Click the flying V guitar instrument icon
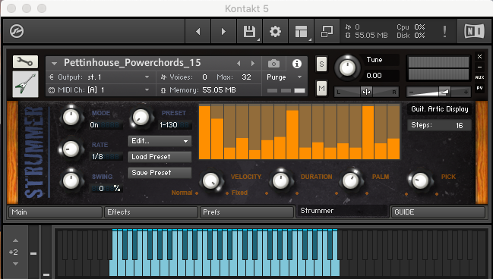 [25, 84]
